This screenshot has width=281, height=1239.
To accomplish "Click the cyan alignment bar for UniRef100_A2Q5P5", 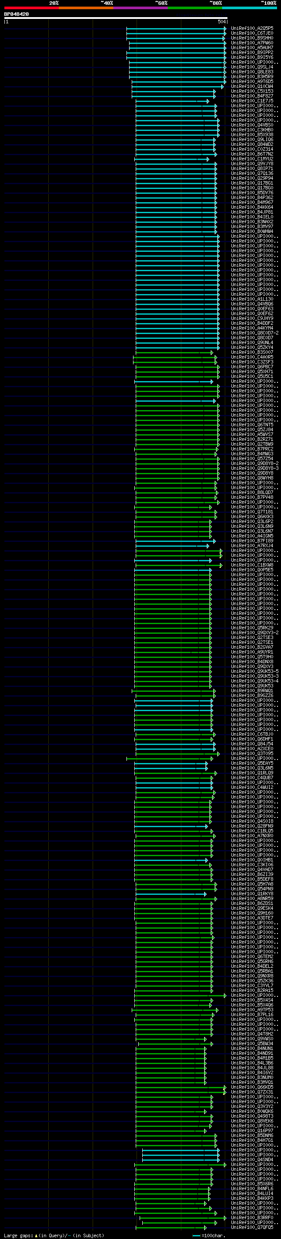I will point(177,29).
